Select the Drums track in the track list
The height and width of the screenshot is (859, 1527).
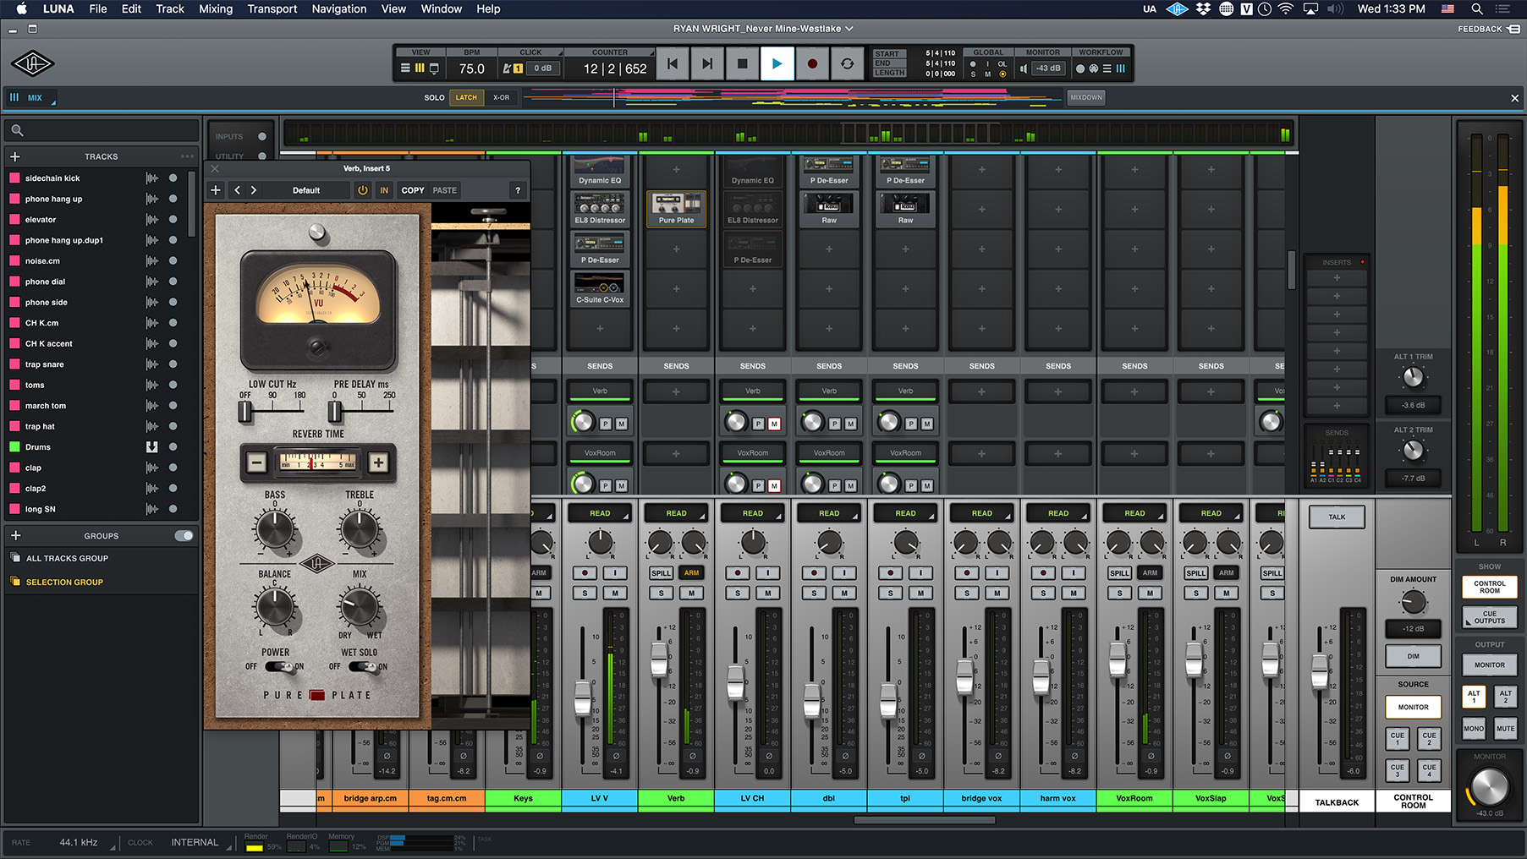click(40, 446)
